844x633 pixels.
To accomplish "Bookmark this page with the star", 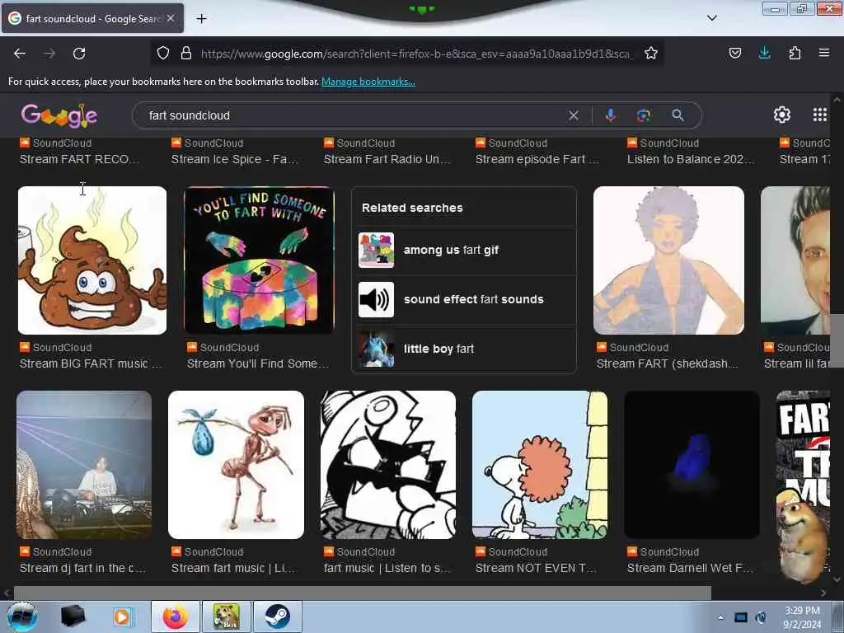I will [651, 53].
